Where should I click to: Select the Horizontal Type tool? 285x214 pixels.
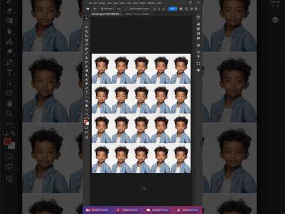[86, 93]
